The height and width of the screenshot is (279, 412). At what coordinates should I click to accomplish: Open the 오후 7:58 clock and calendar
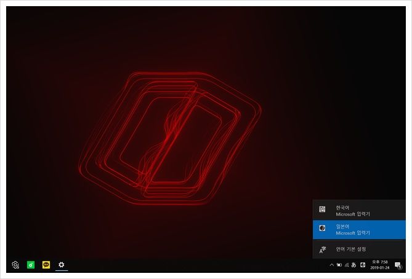pyautogui.click(x=380, y=265)
